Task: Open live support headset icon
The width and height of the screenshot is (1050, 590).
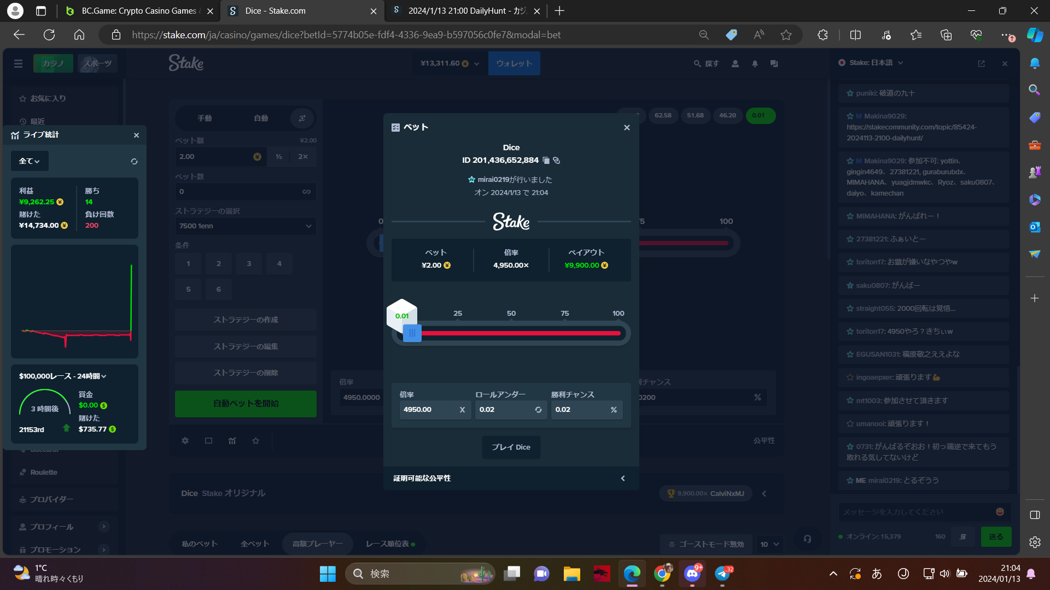Action: pyautogui.click(x=807, y=539)
